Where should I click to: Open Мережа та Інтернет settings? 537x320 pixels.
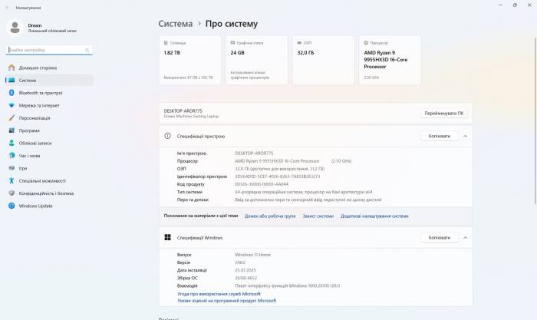pos(49,106)
